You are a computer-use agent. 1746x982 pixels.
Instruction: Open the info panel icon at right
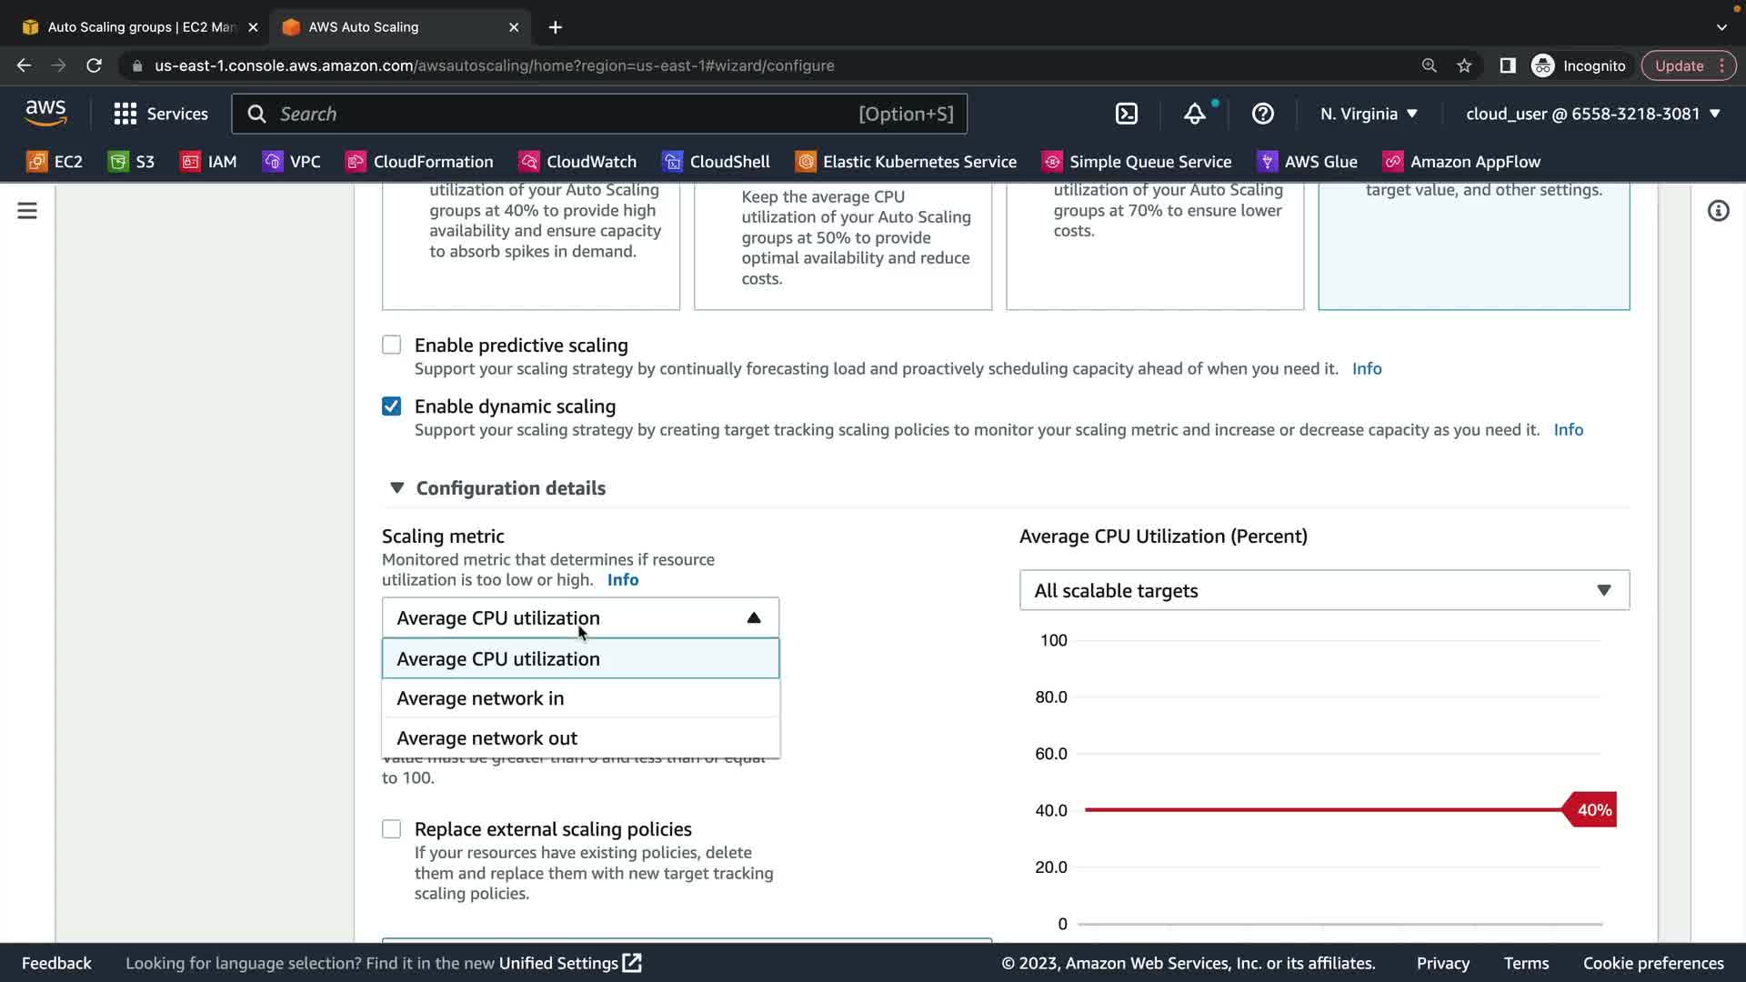tap(1718, 211)
